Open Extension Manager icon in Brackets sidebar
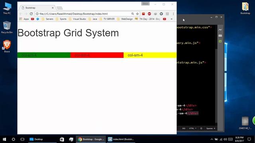255x143 pixels. 220,35
